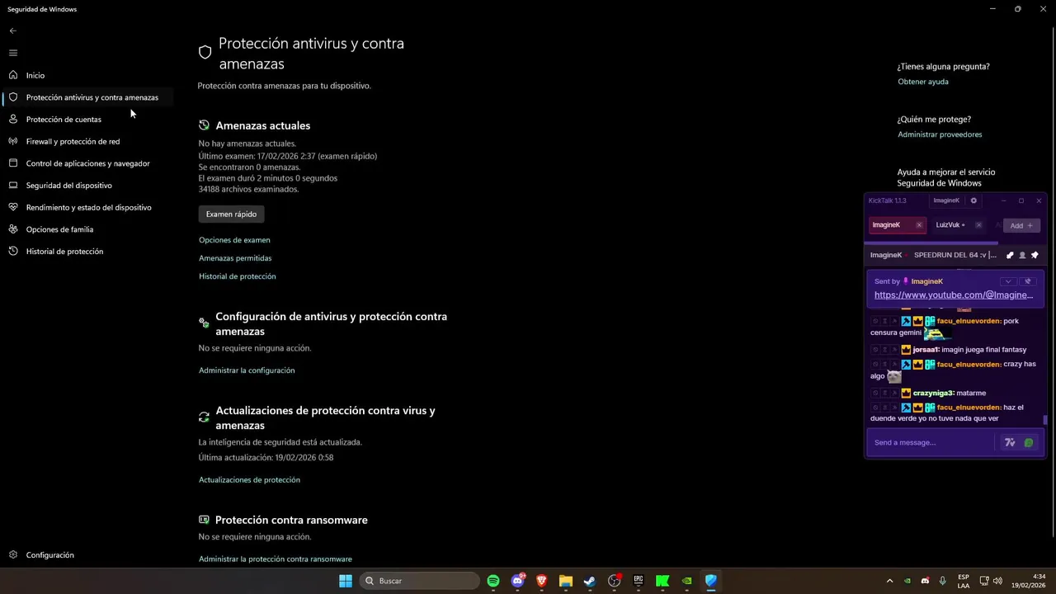This screenshot has width=1056, height=594.
Task: Click the Protección de cuentas person icon
Action: pyautogui.click(x=12, y=119)
